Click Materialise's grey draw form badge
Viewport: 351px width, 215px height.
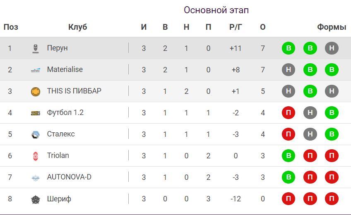point(288,69)
